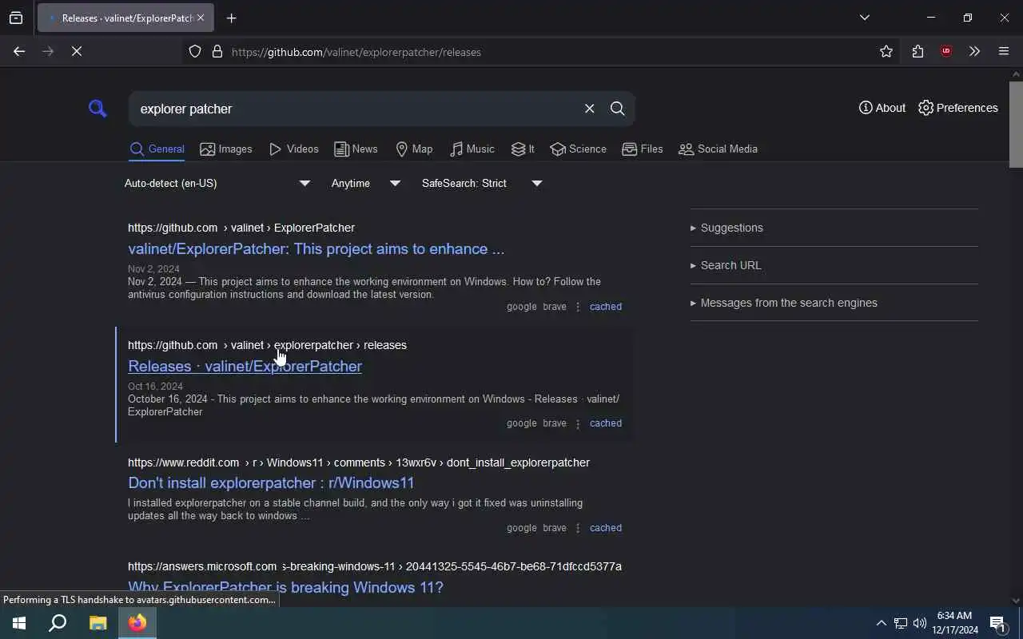Screen dimensions: 1023x639
Task: Open options menu for Releases result
Action: [x=578, y=424]
